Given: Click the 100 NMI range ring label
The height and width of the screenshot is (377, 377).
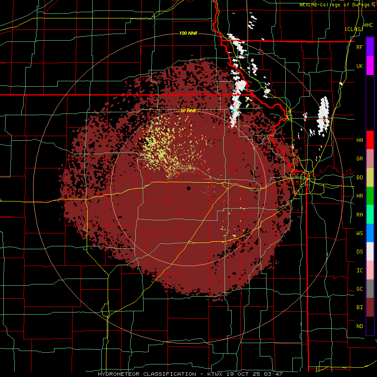Looking at the screenshot, I should 188,33.
